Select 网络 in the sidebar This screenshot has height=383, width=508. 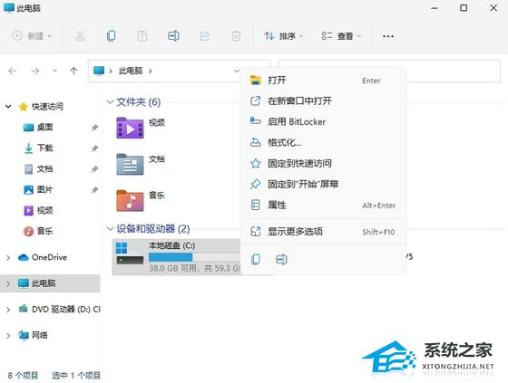coord(40,335)
